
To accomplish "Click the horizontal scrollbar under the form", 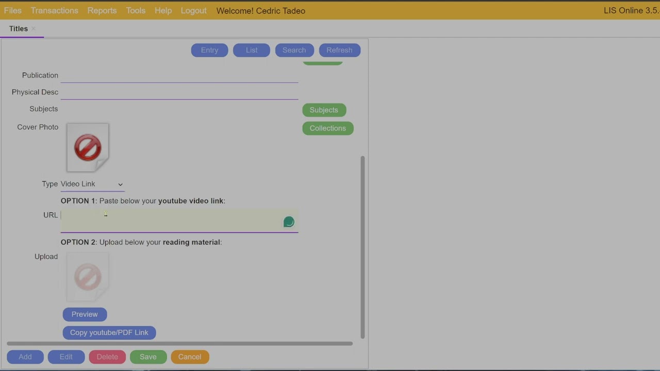I will (x=179, y=344).
